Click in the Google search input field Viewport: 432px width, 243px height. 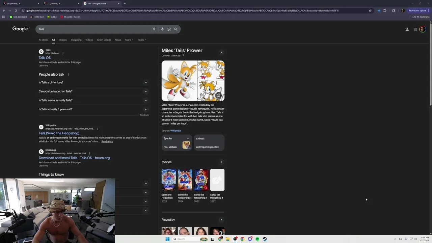pyautogui.click(x=94, y=29)
